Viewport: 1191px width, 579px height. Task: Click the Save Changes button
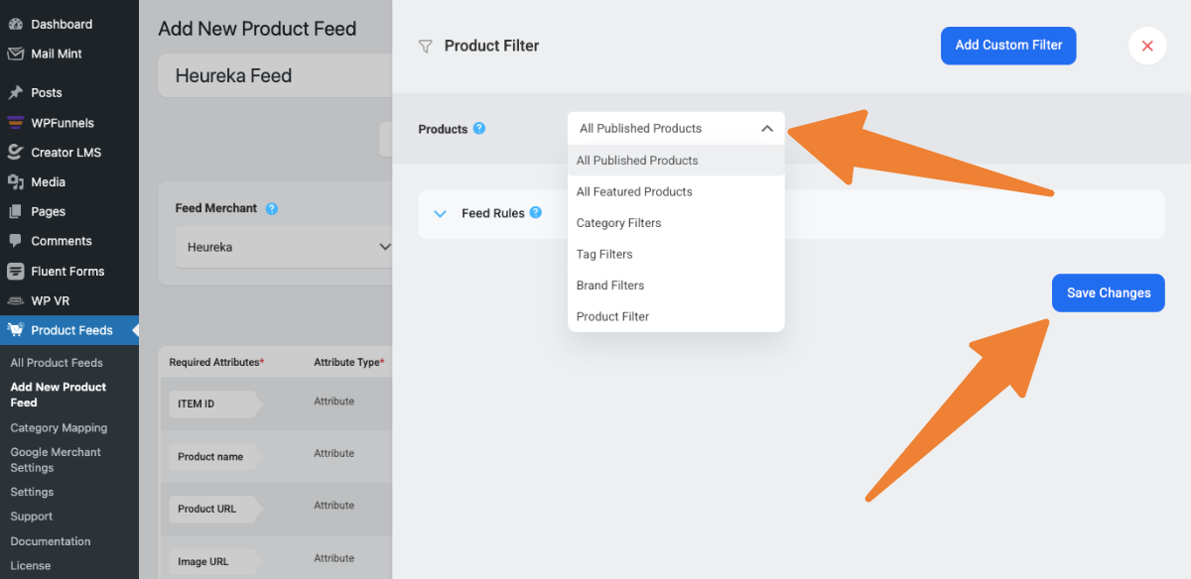coord(1108,292)
